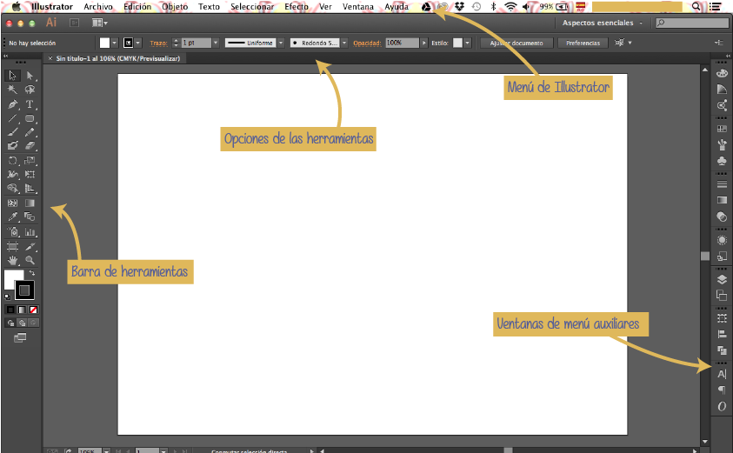
Task: Open the Efecto menu
Action: [297, 7]
